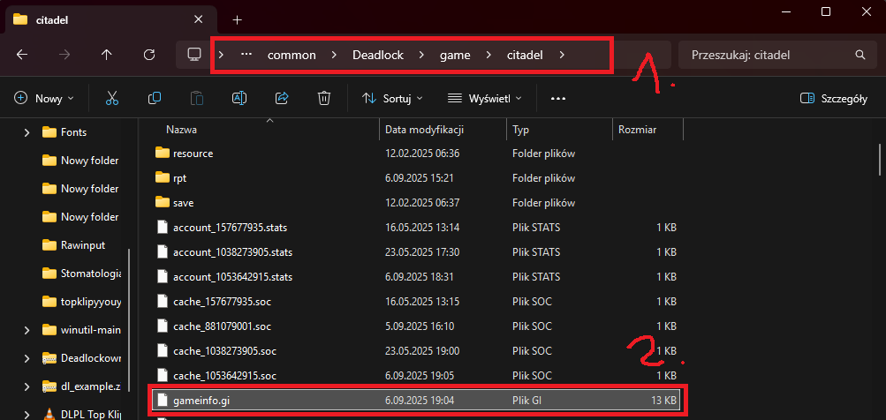Click the This PC monitor icon
Image resolution: width=886 pixels, height=420 pixels.
(x=194, y=55)
